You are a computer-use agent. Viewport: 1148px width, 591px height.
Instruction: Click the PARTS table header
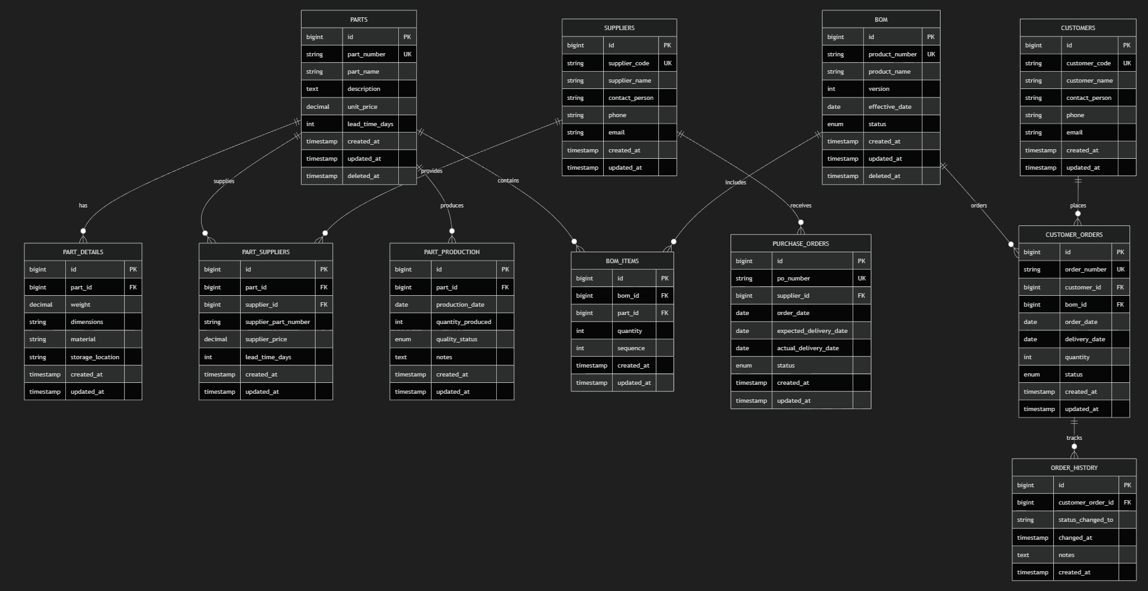coord(359,19)
